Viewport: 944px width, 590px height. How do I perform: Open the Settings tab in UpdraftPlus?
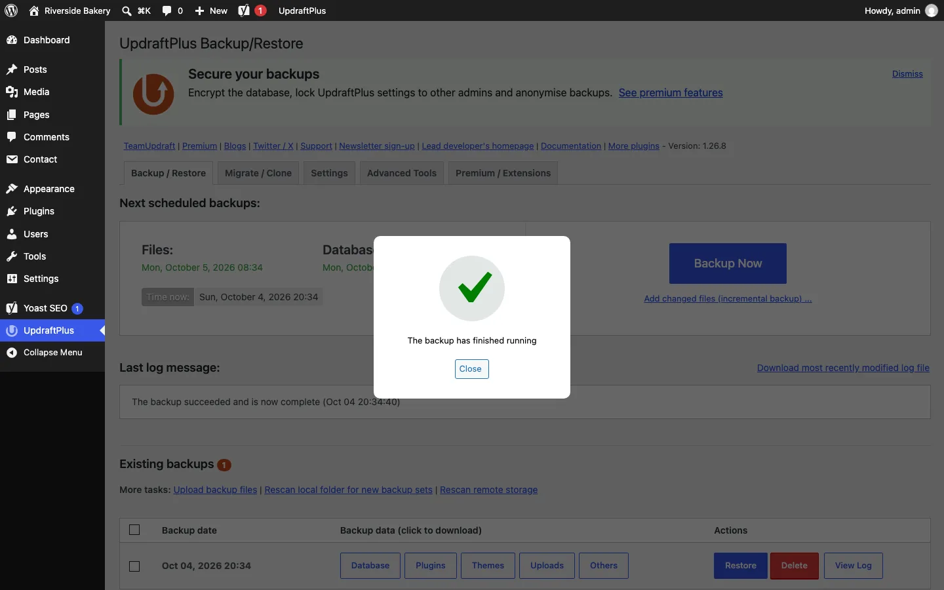click(x=329, y=173)
